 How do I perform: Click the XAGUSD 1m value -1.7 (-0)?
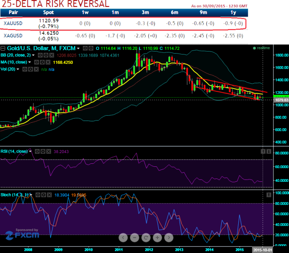click(115, 36)
